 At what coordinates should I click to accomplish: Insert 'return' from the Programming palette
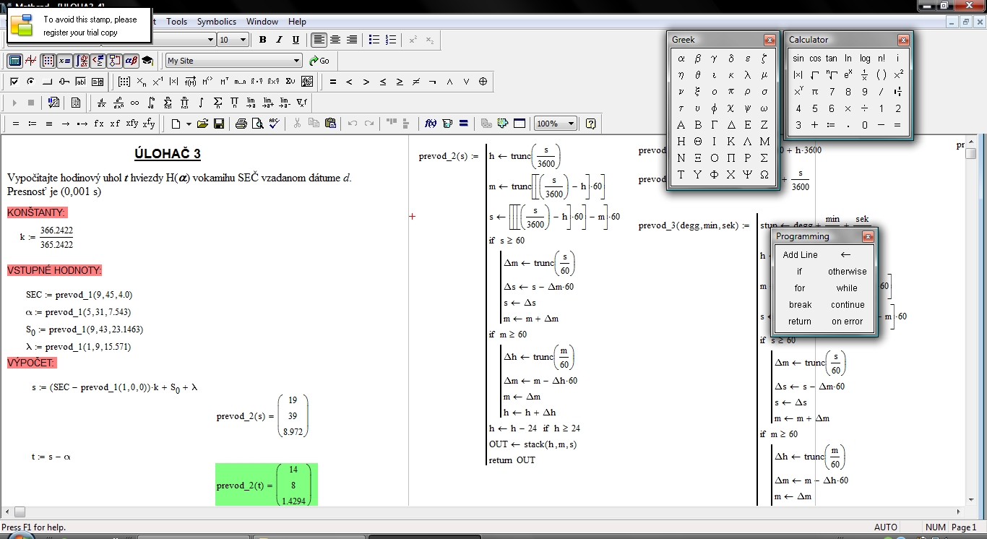pos(800,322)
